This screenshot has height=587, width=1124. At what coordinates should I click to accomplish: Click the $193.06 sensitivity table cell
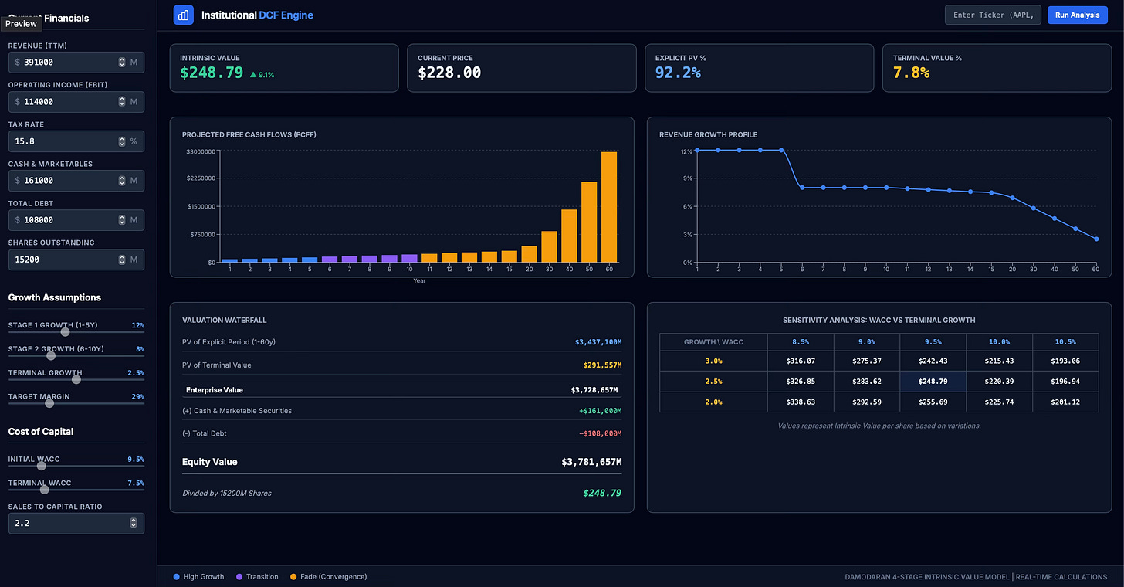point(1065,361)
